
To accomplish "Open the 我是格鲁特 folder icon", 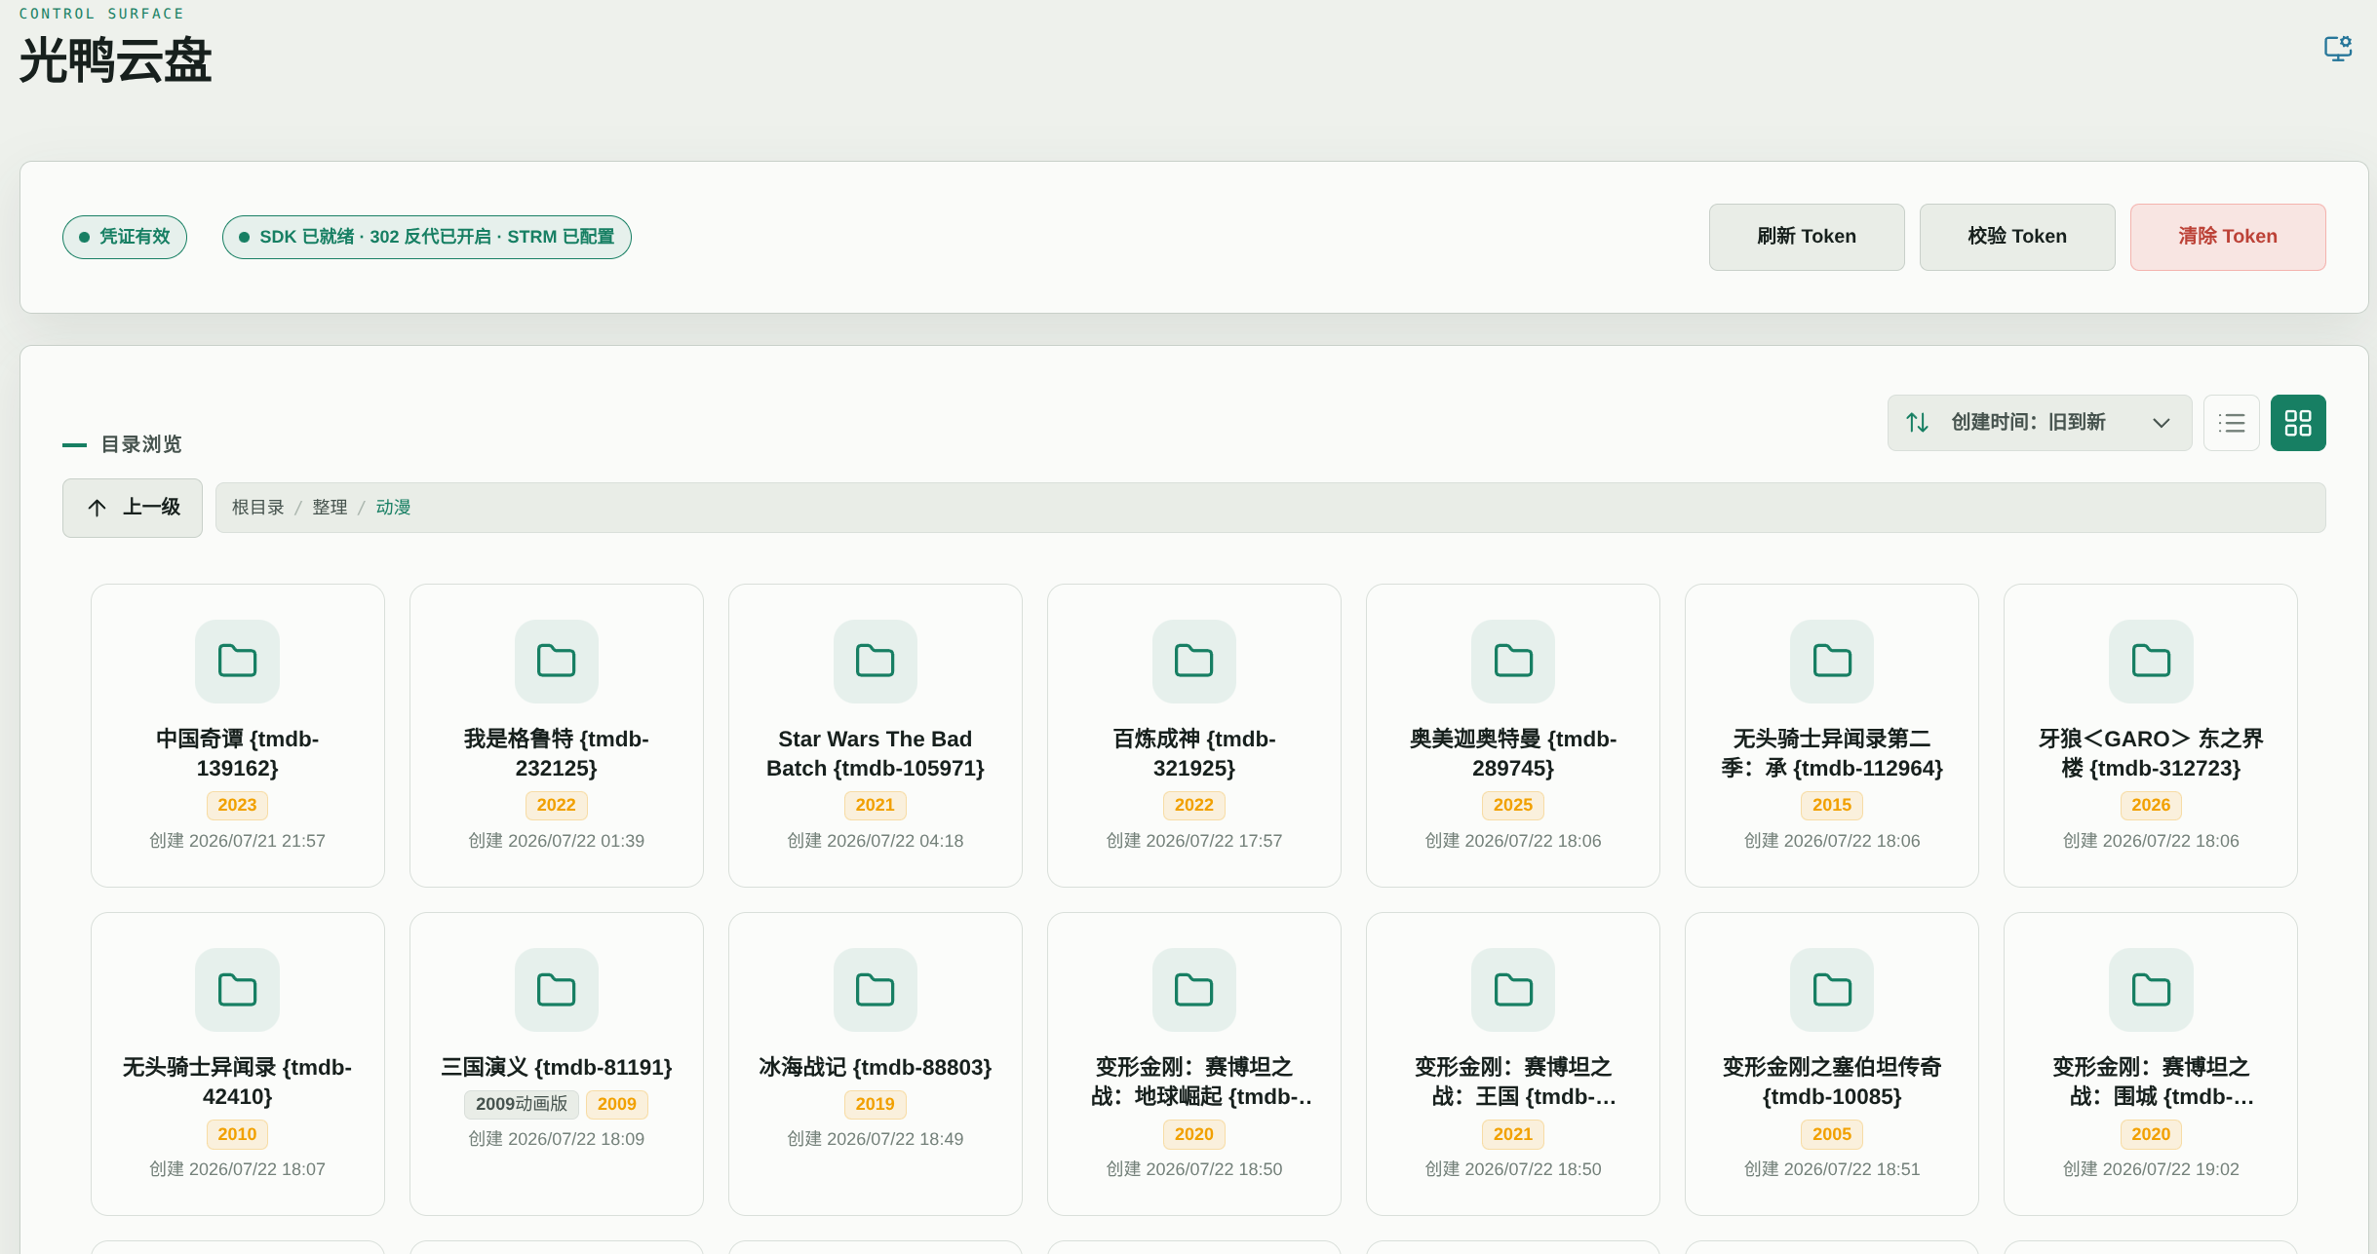I will click(557, 662).
